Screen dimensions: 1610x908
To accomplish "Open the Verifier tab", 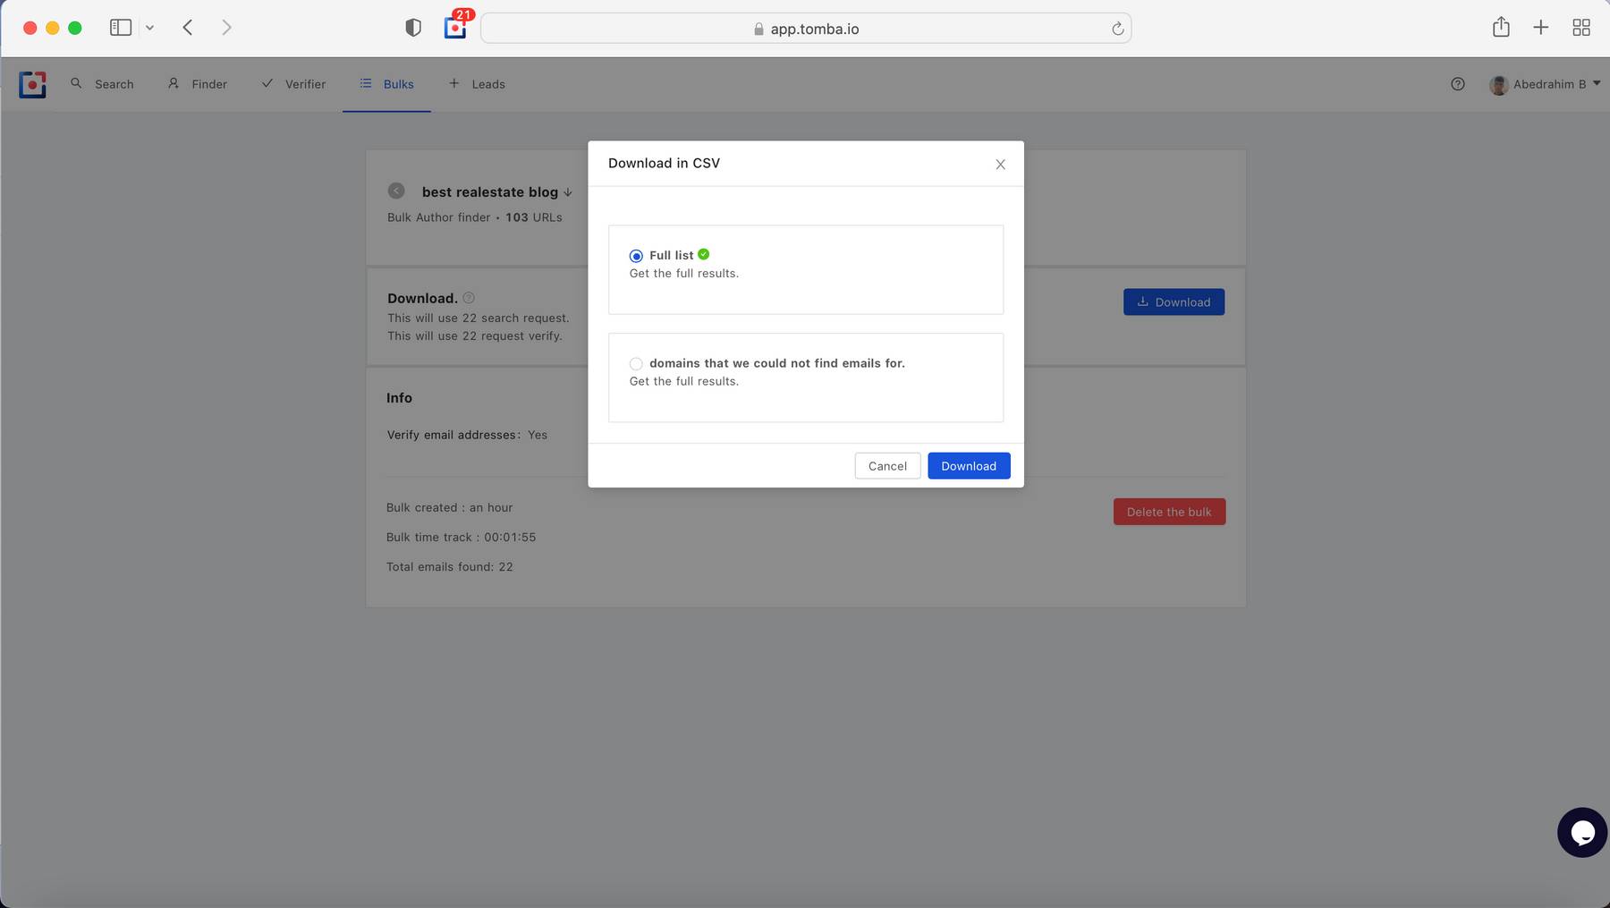I will point(293,84).
